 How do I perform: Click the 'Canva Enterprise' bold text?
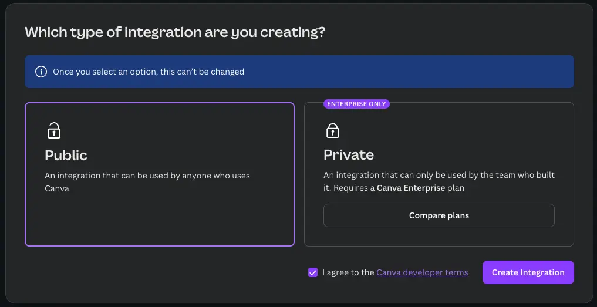(411, 188)
